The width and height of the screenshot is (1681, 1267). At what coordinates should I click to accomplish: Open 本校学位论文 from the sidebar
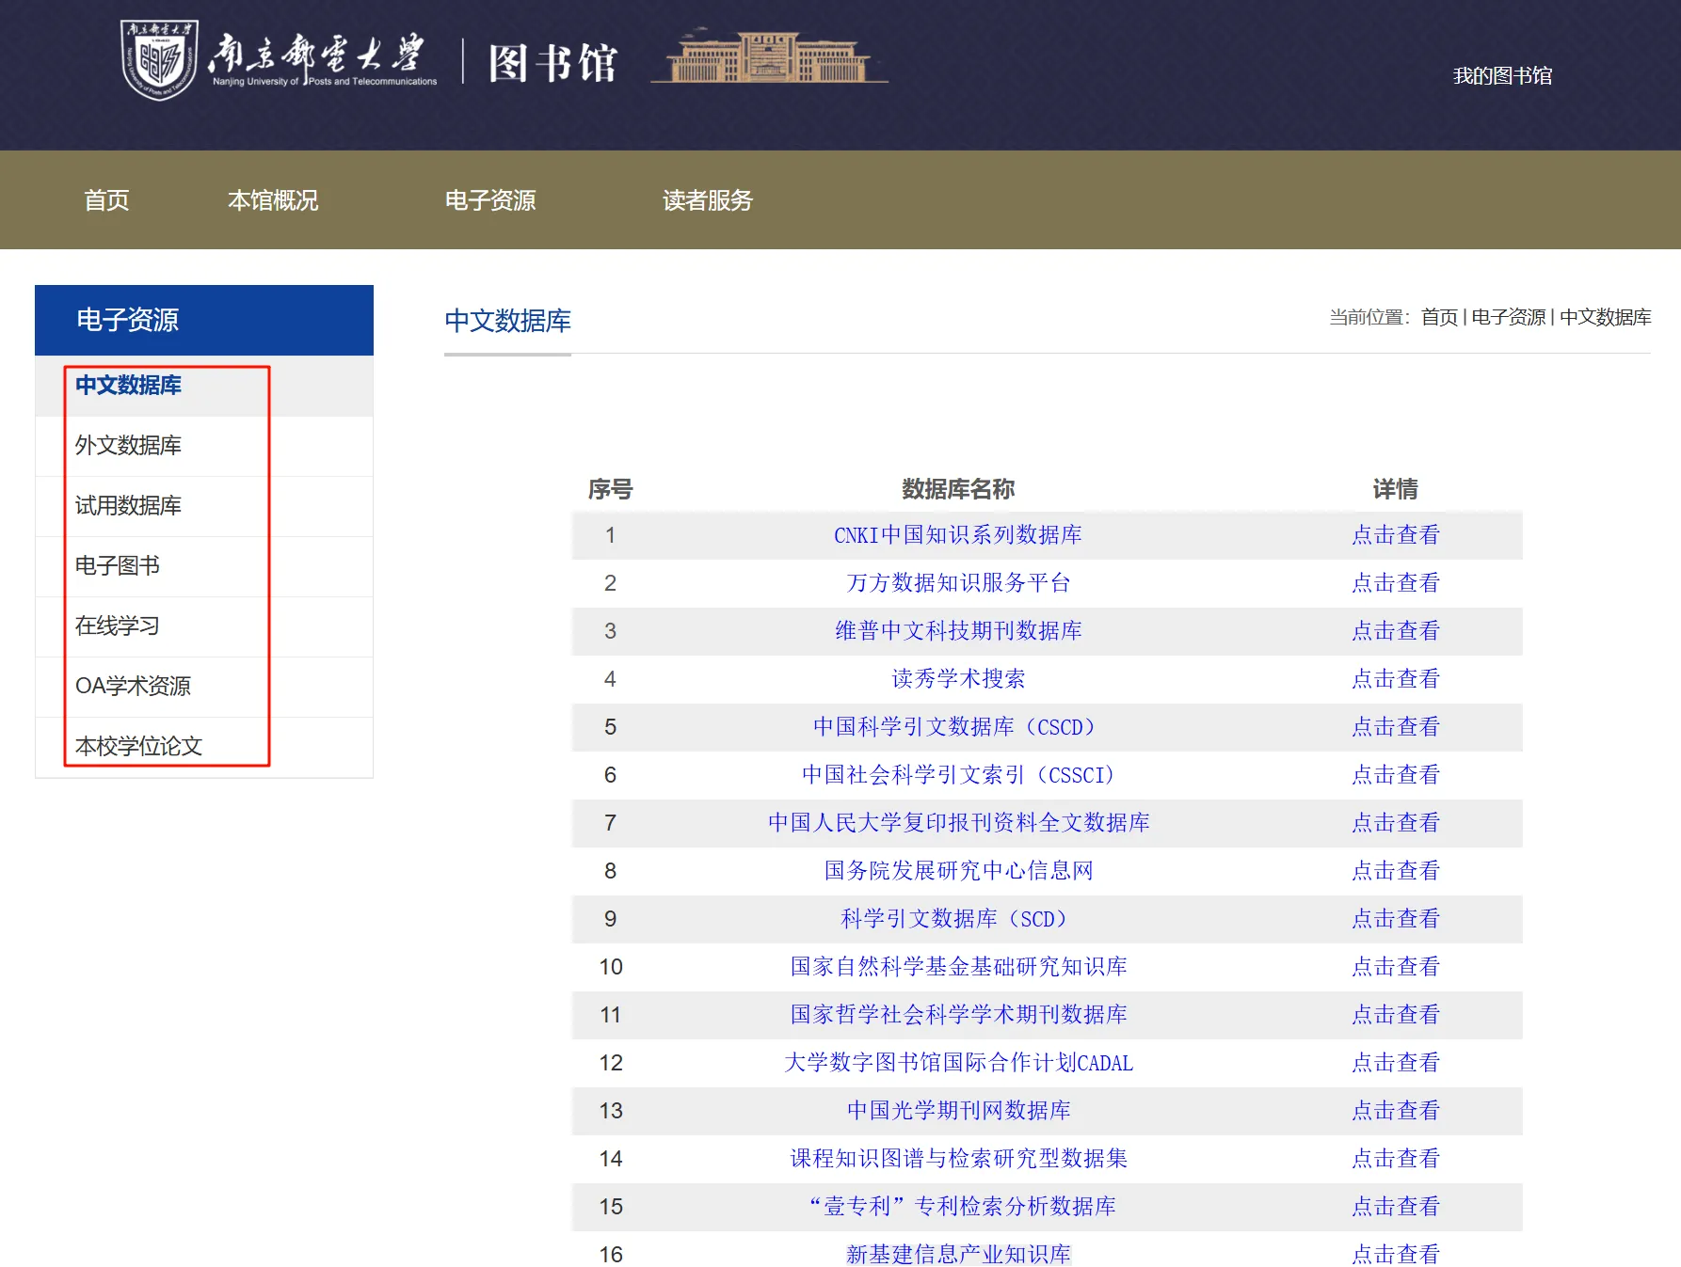pos(138,747)
